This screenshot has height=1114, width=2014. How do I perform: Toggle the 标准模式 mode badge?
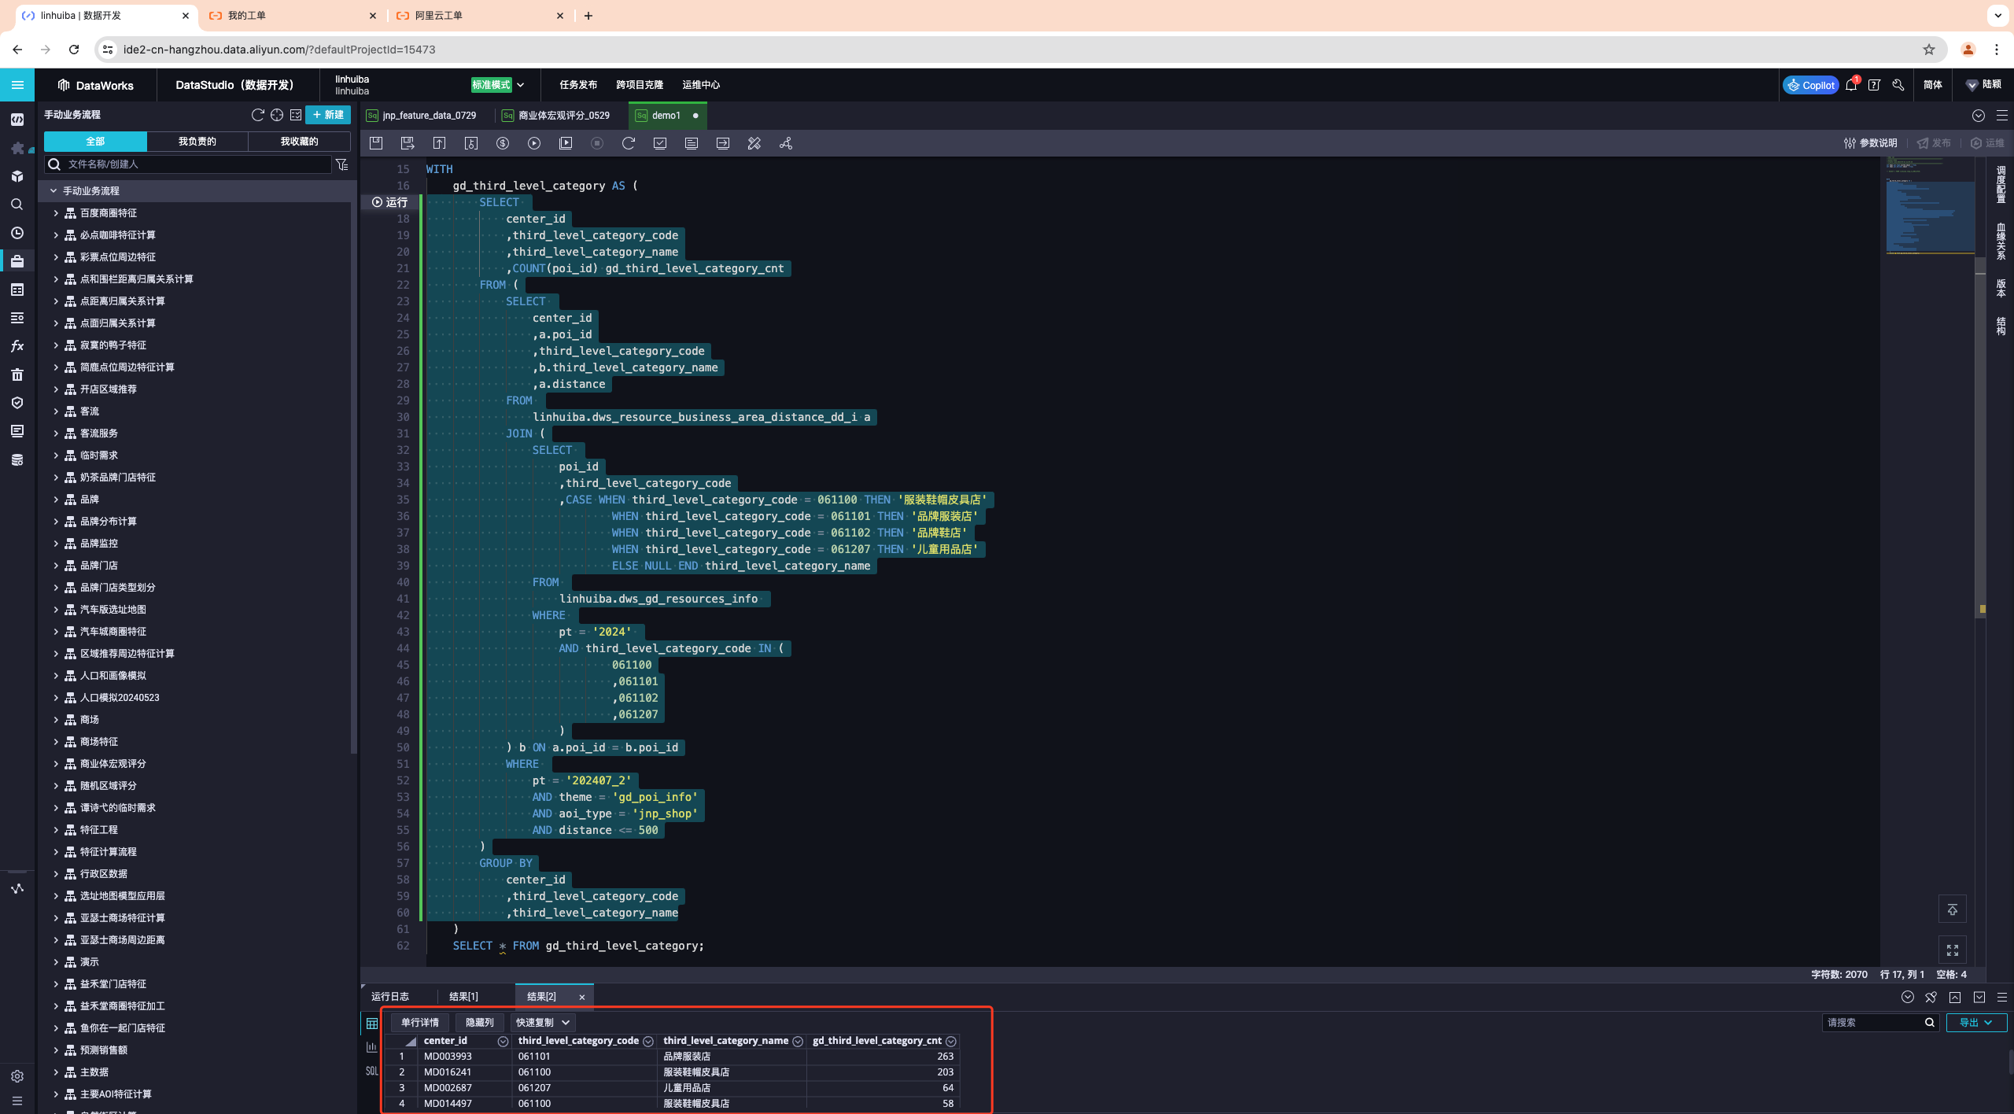click(491, 85)
